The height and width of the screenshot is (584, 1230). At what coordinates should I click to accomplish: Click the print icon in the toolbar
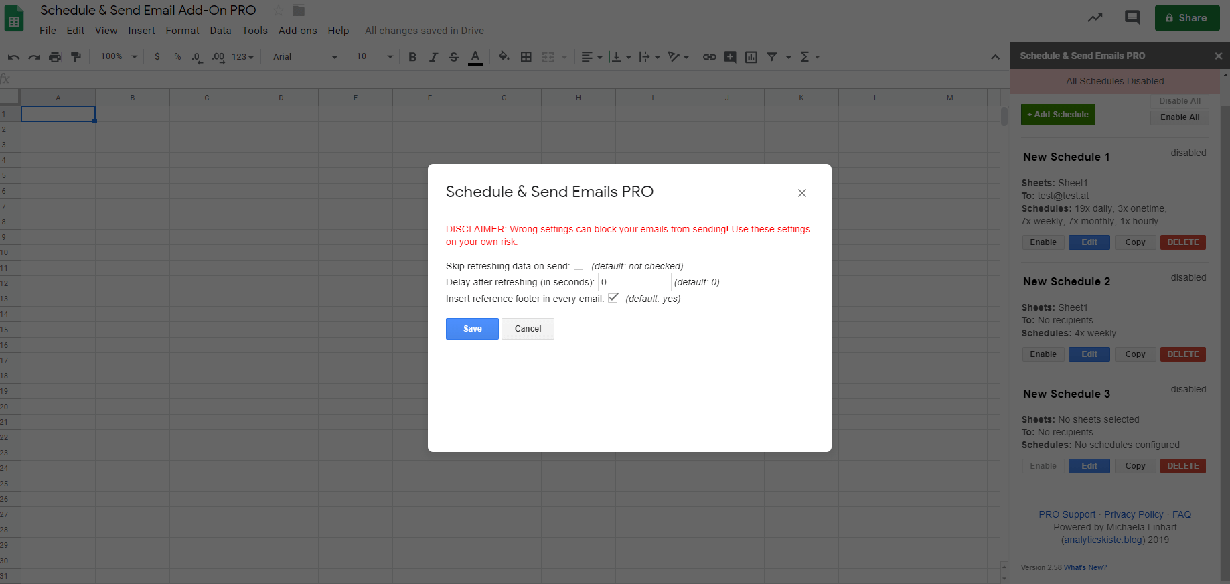(x=55, y=57)
